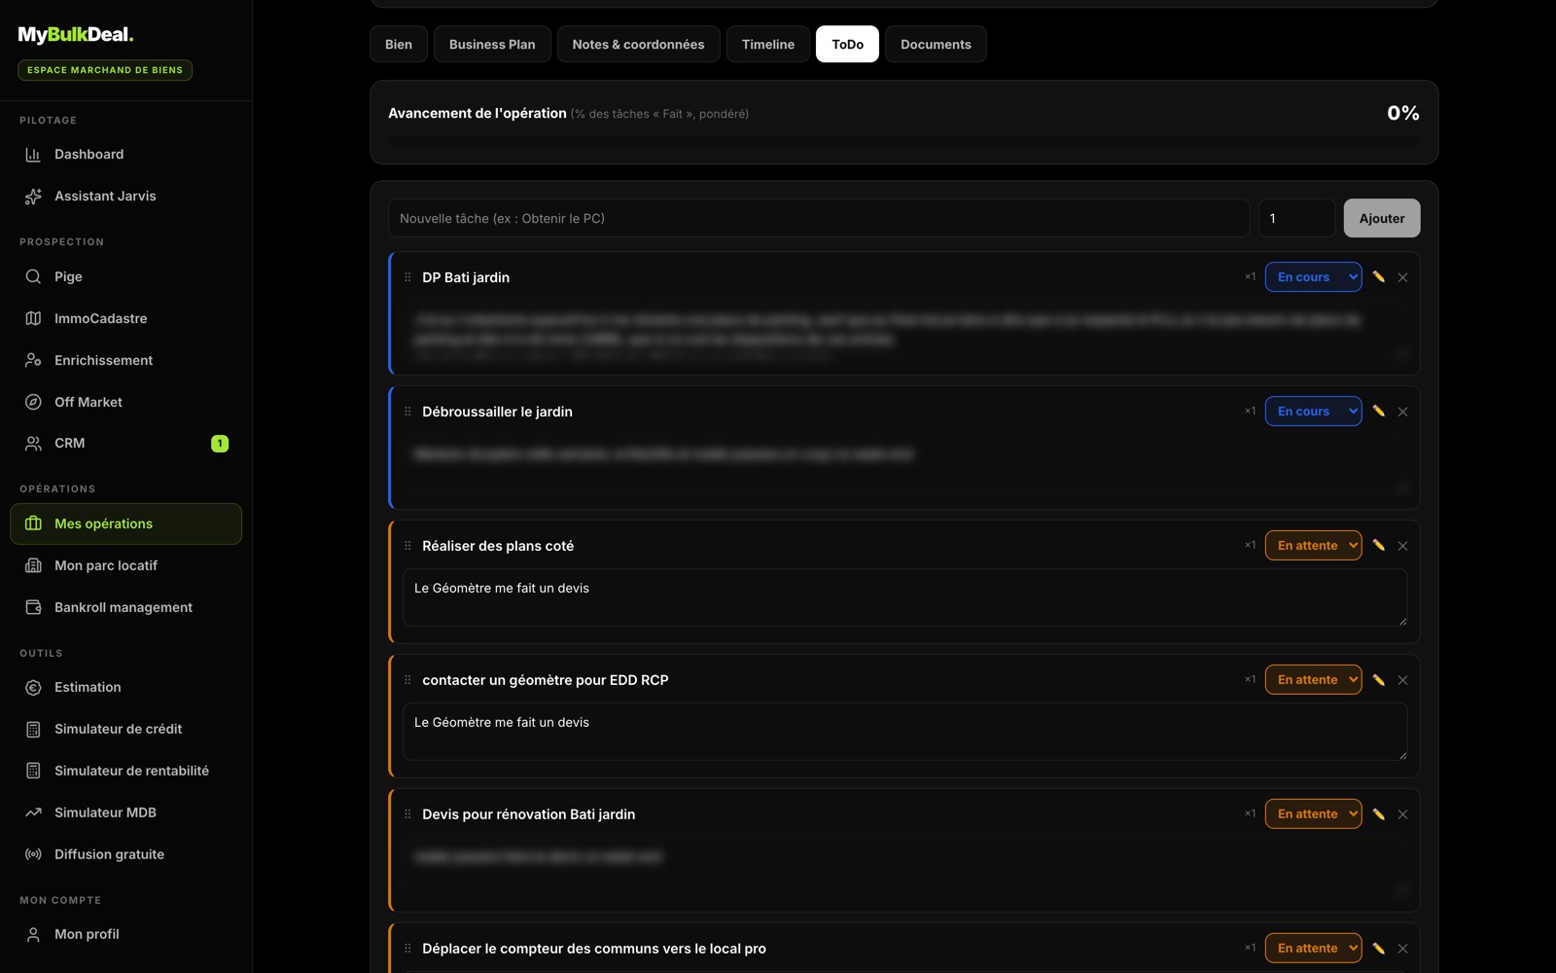Open status dropdown for Devis pour rénovation
The height and width of the screenshot is (973, 1556).
point(1313,814)
